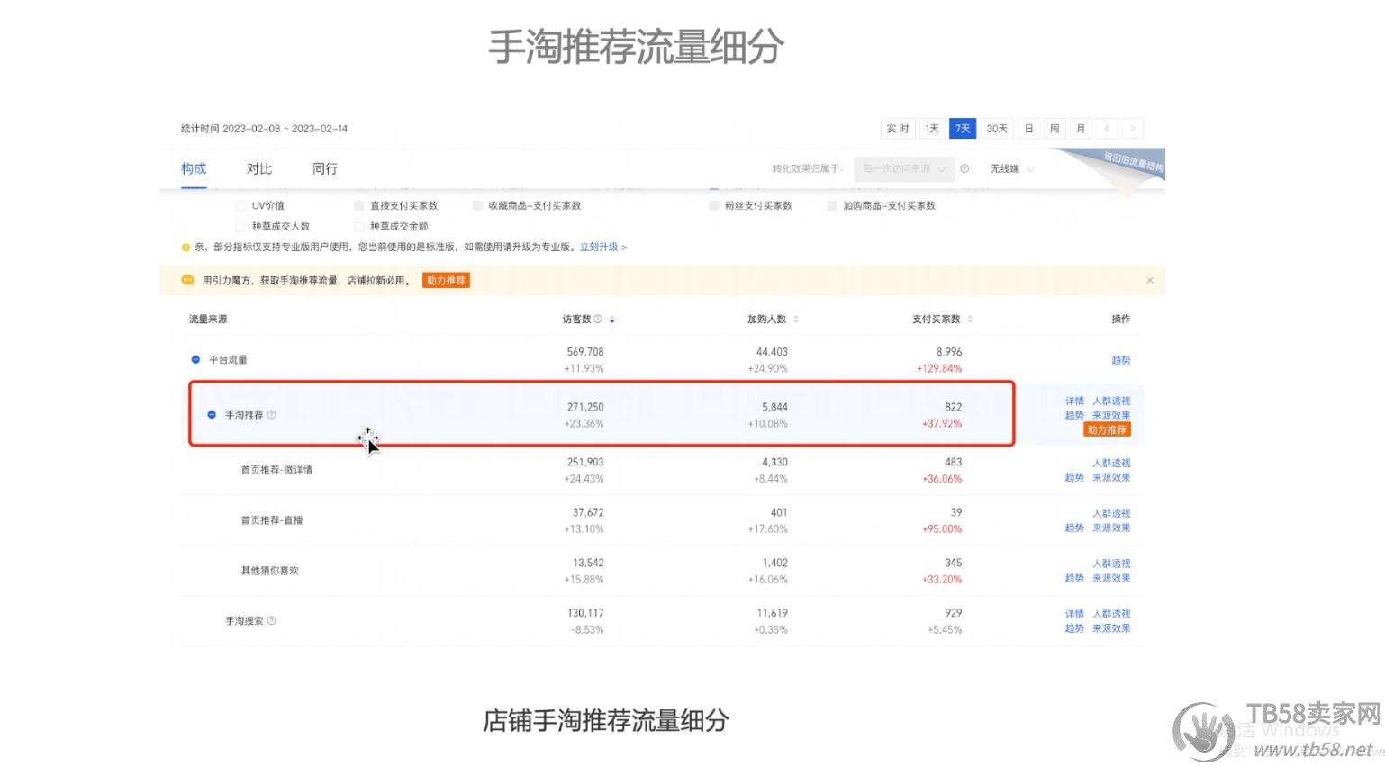Click the help icon next to 手淘推荐
Screen dimensions: 1385x767
click(271, 415)
